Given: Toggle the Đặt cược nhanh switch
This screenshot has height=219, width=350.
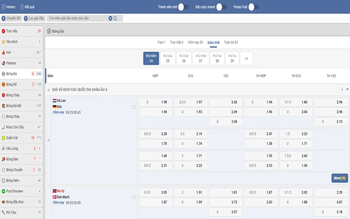Looking at the screenshot, I should point(221,7).
